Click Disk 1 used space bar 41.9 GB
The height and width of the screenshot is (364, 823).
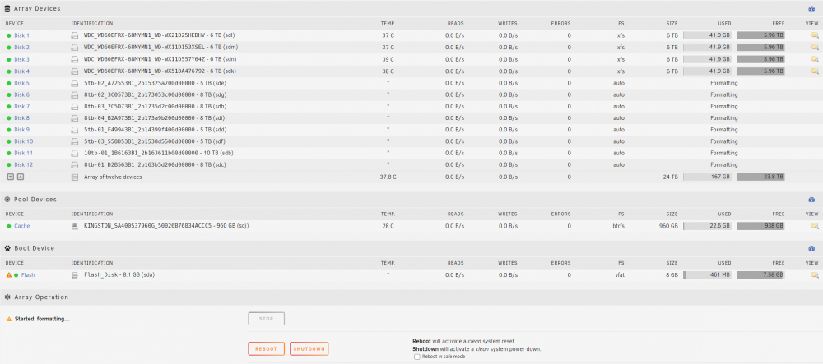pyautogui.click(x=707, y=35)
